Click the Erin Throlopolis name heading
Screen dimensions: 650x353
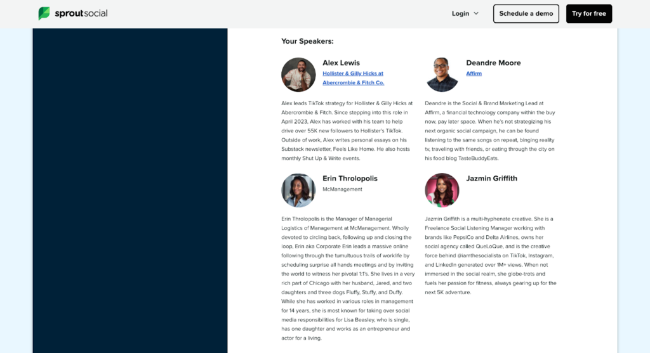350,178
